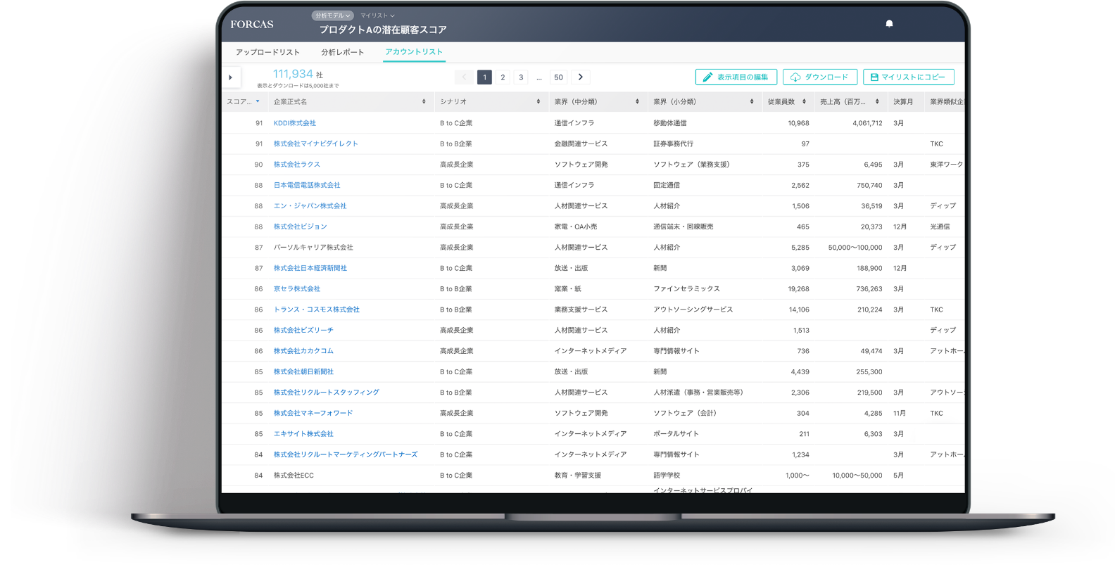Image resolution: width=1115 pixels, height=567 pixels.
Task: Click 株式会社ECC row name
Action: pyautogui.click(x=294, y=476)
